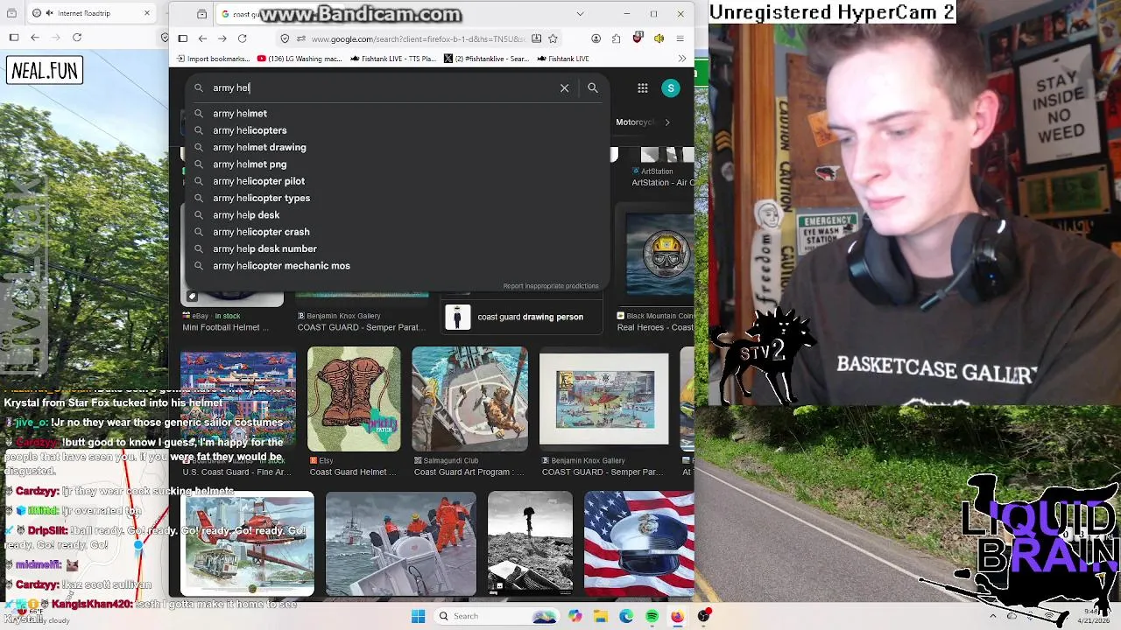Open Salmagundi Club Coast Guard Art image
1121x630 pixels.
tap(470, 399)
